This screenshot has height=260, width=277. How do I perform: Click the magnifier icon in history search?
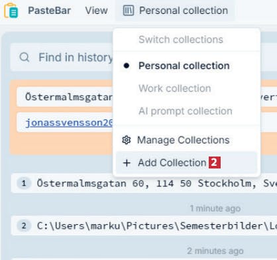pyautogui.click(x=25, y=58)
